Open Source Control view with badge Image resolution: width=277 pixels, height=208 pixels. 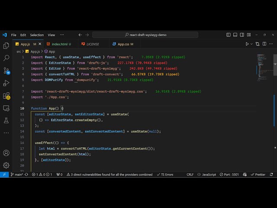click(6, 70)
